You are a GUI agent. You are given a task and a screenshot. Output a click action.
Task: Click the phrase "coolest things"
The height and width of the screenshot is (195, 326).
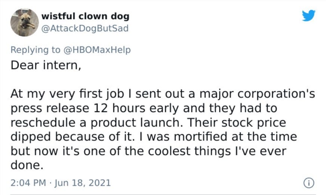[x=206, y=151]
